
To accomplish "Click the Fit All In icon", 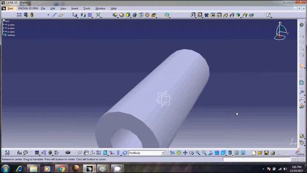I will click(x=179, y=153).
